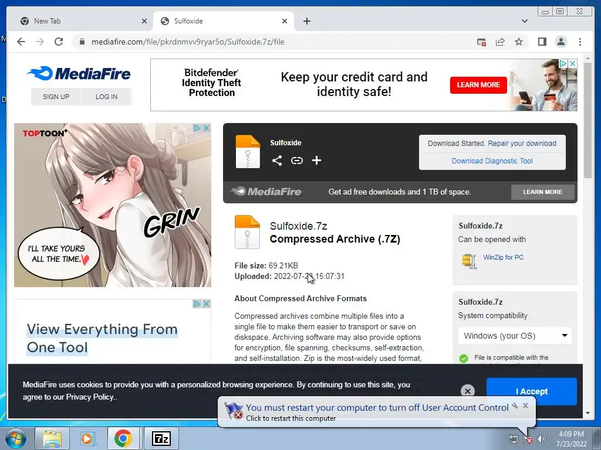
Task: Close the View Everything ad
Action: (206, 304)
